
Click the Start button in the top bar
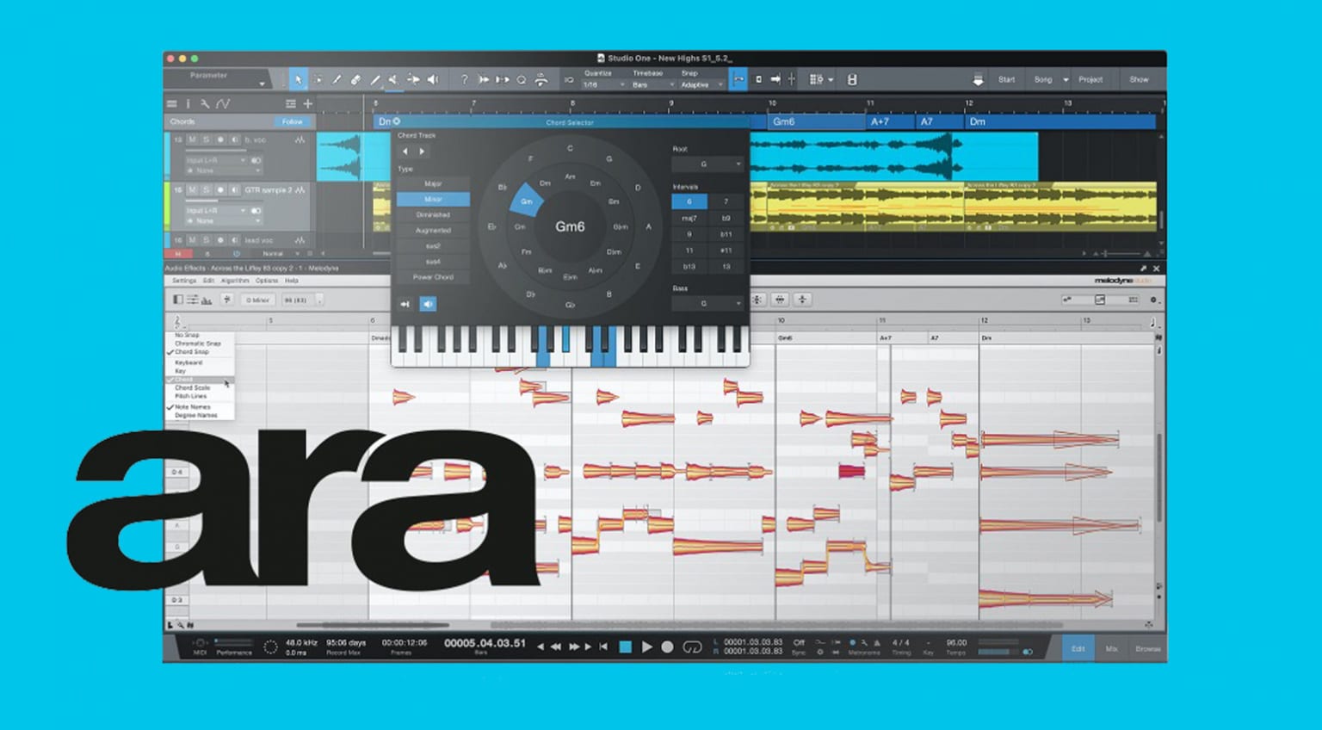point(1006,79)
